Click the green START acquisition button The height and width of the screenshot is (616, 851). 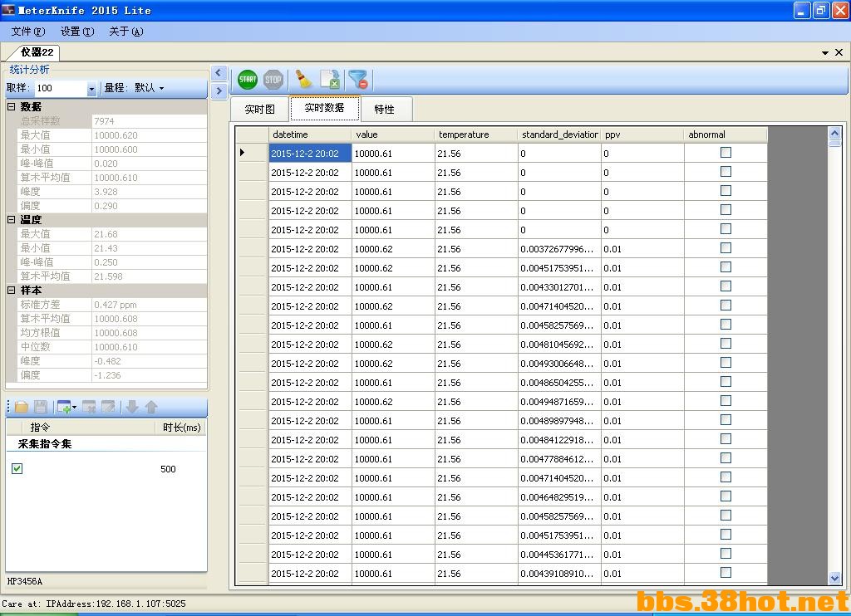click(x=248, y=80)
